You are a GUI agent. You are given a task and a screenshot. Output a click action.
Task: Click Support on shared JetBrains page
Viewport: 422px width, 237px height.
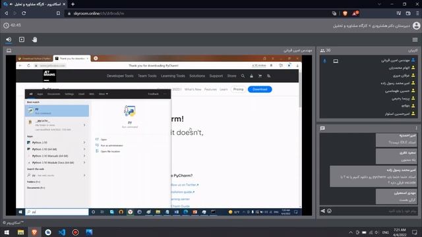(x=216, y=76)
